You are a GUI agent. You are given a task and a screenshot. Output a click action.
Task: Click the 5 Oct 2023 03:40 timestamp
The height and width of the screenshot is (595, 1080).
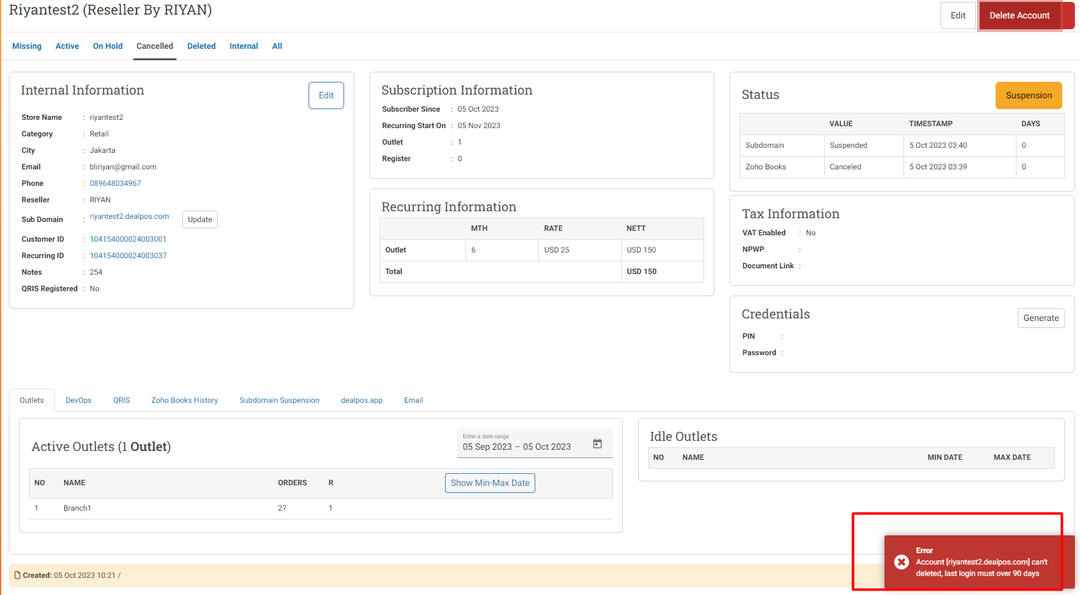(938, 145)
